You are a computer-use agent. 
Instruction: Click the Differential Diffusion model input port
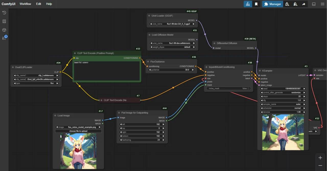214,48
